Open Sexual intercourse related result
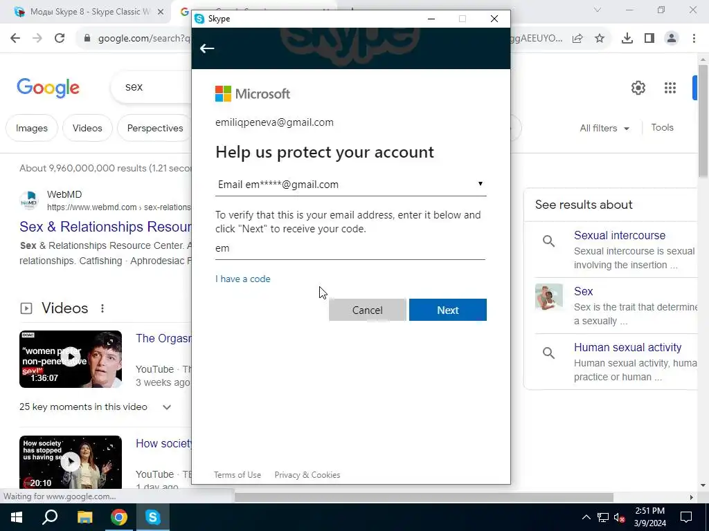Viewport: 709px width, 531px height. pos(620,235)
